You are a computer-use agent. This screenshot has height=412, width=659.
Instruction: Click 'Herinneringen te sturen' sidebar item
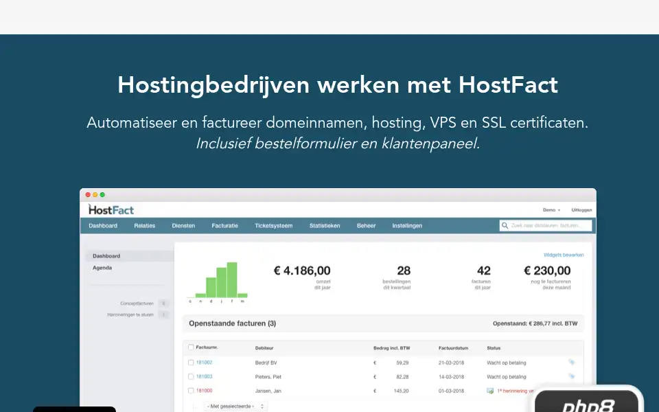[130, 314]
